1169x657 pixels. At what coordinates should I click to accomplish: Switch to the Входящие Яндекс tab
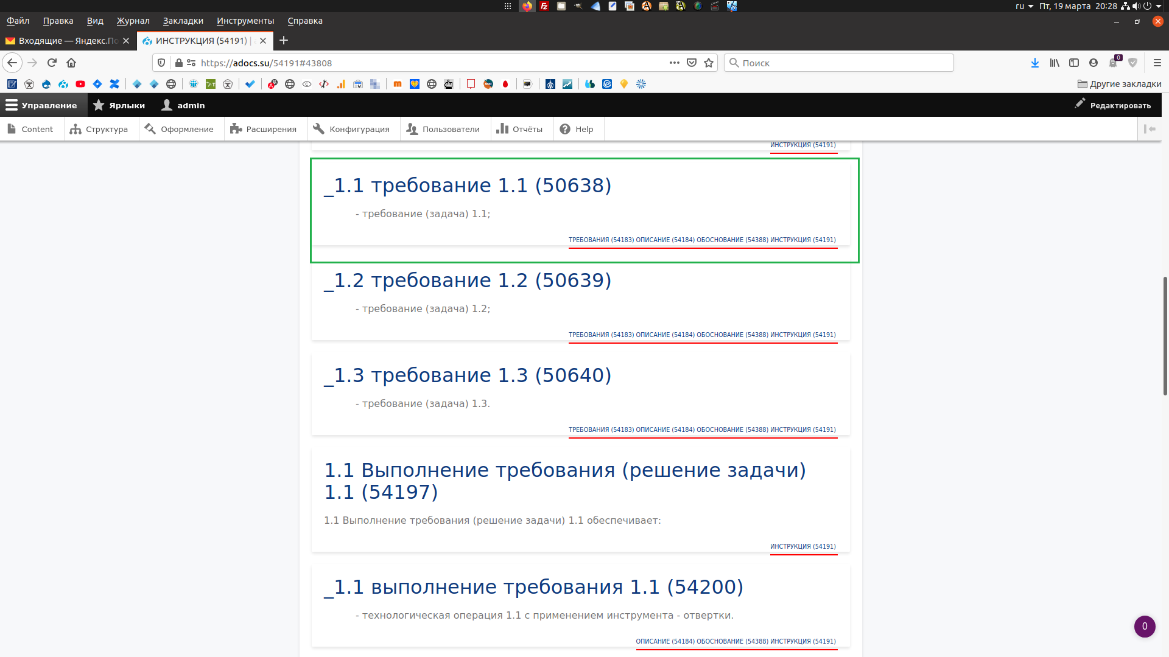(x=67, y=41)
